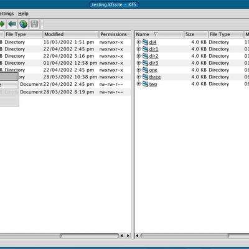
Task: Click the sort direction triangle in Name header
Action: click(x=156, y=34)
